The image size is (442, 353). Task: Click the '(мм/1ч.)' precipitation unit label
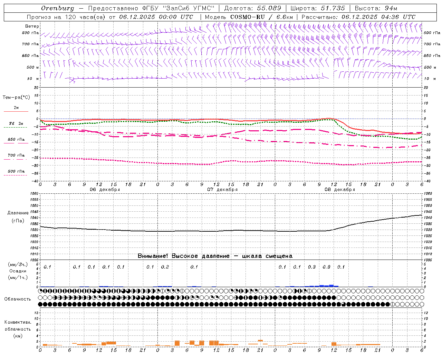[x=18, y=278]
